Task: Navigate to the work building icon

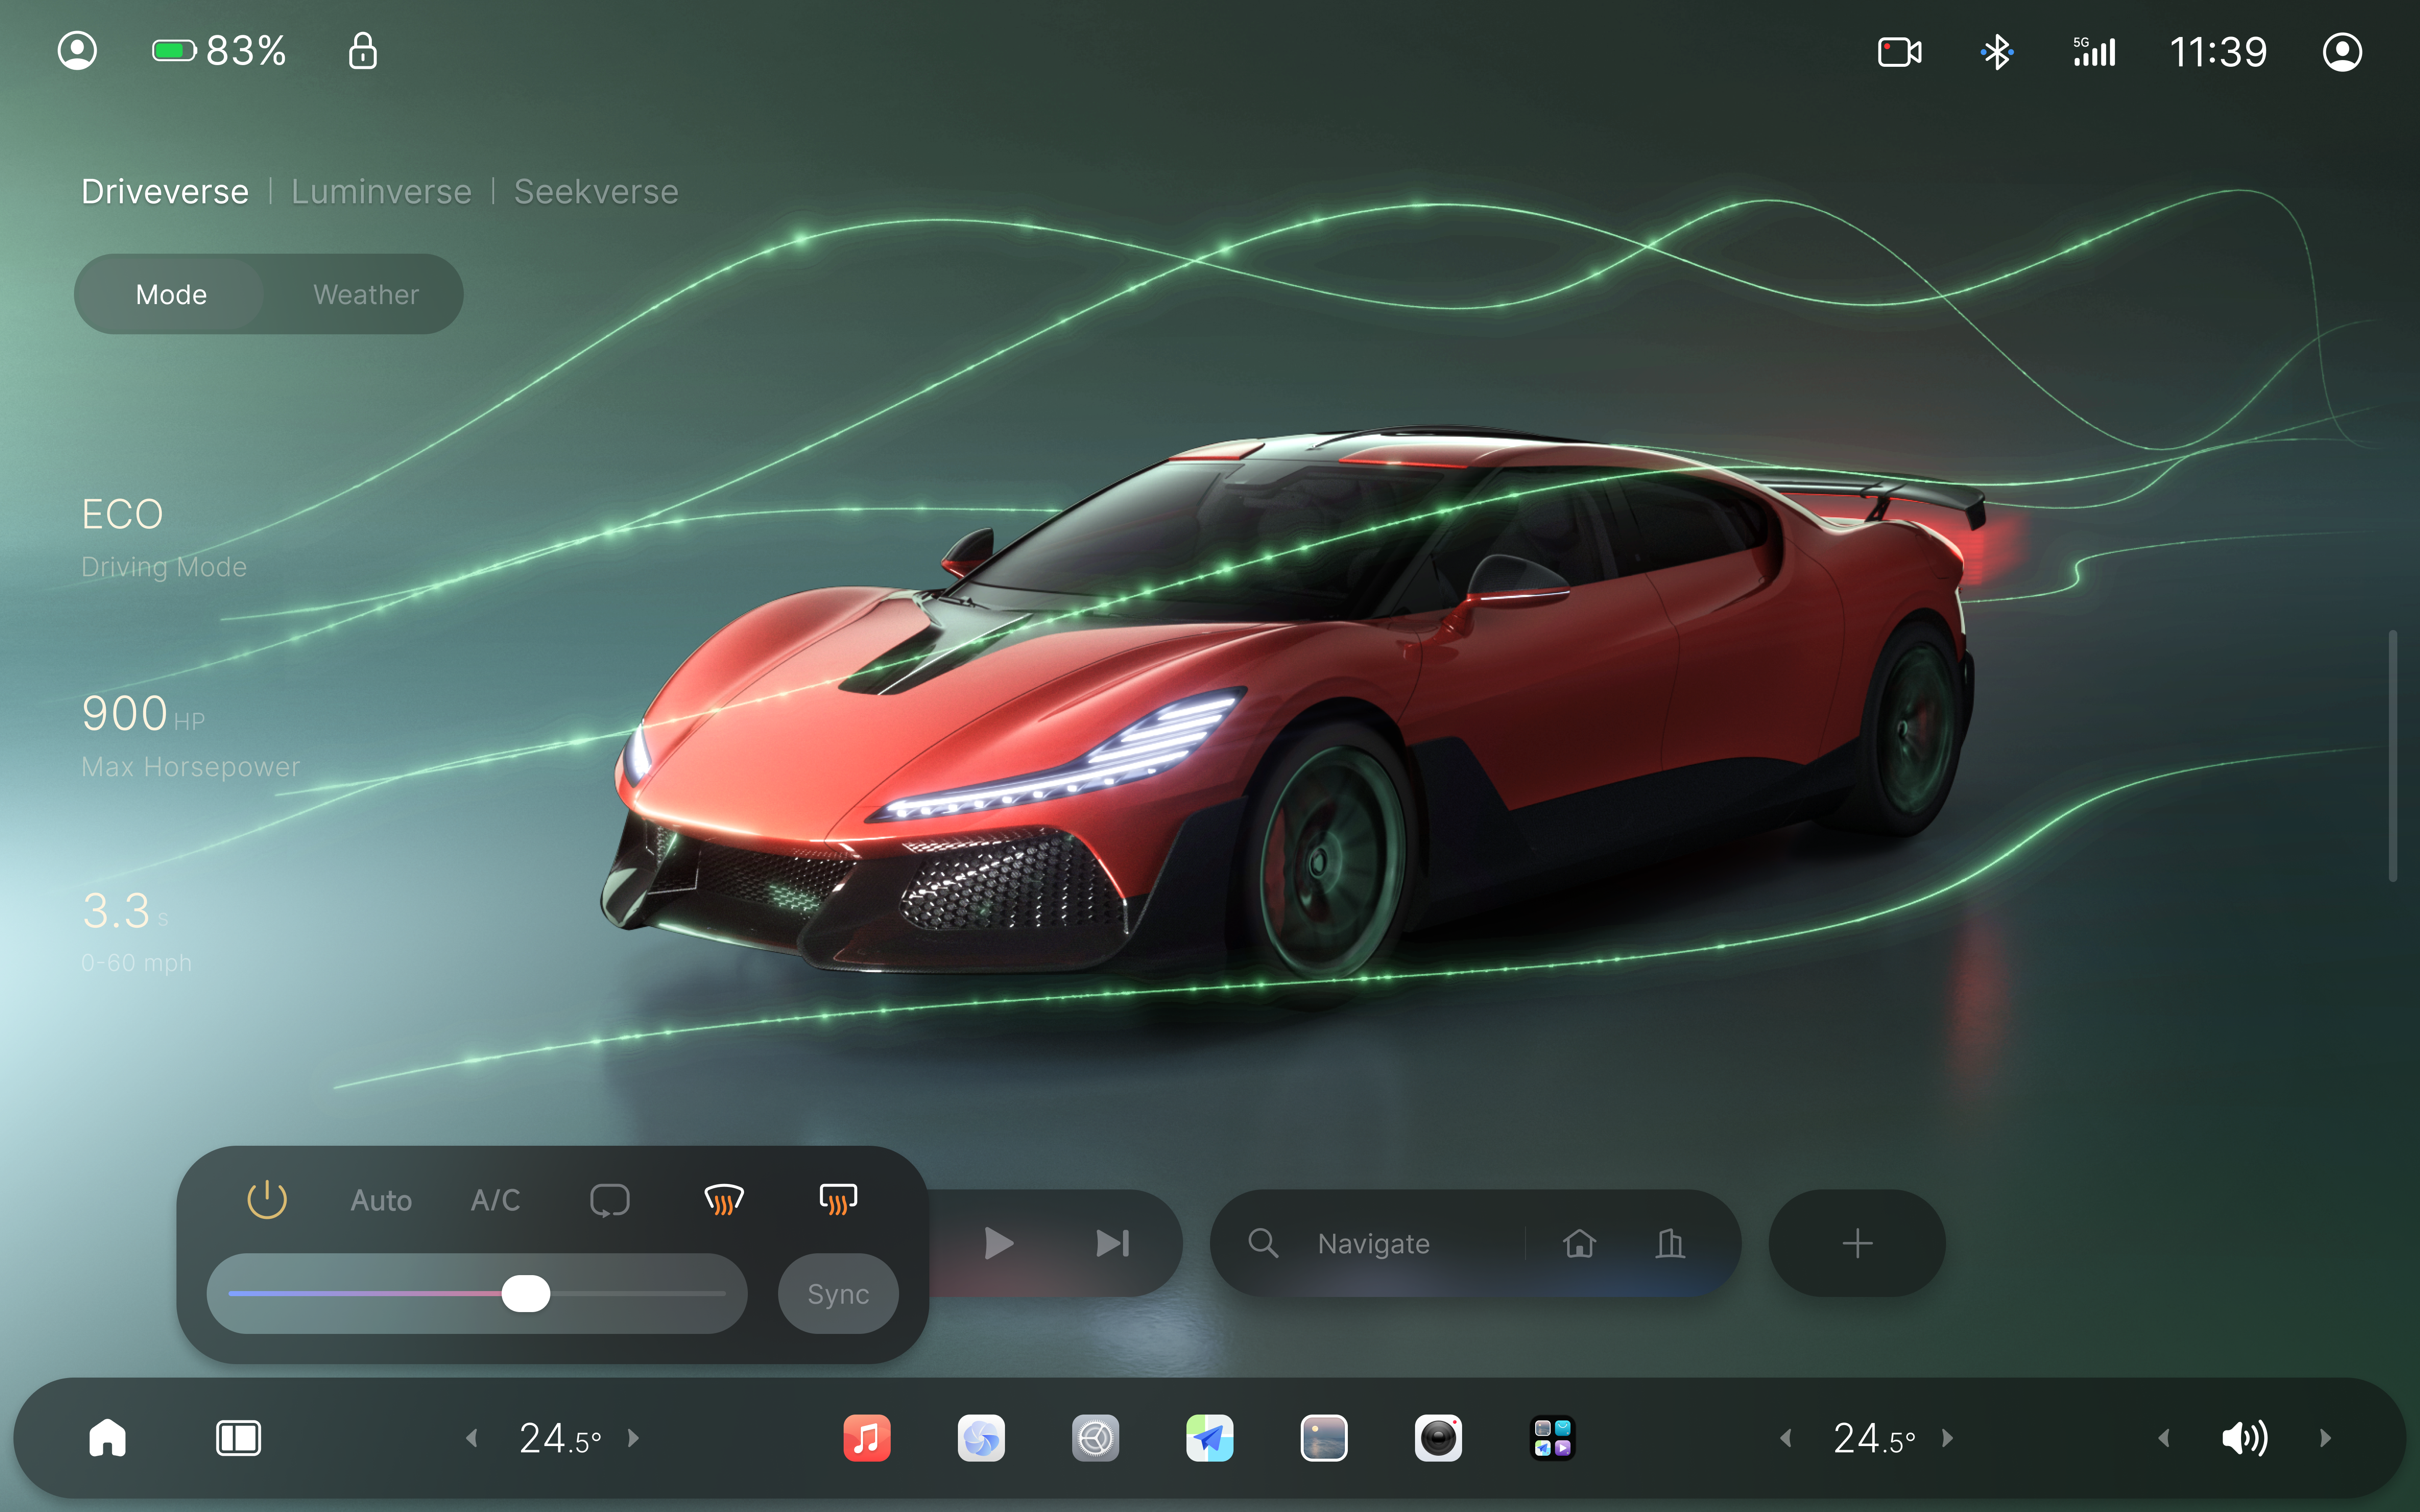Action: click(1670, 1243)
